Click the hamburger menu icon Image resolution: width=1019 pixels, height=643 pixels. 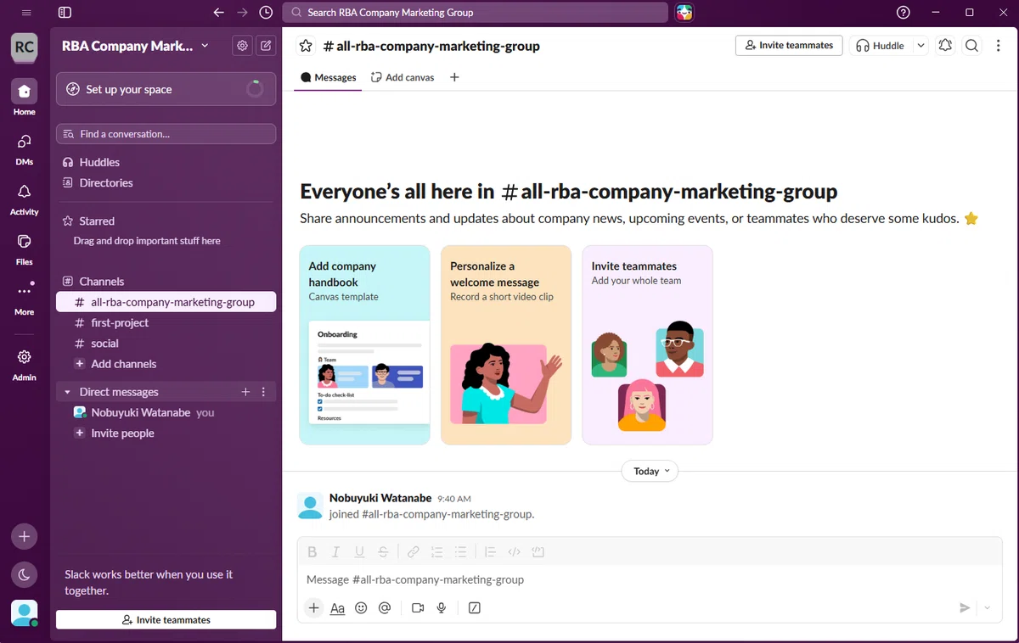click(26, 13)
